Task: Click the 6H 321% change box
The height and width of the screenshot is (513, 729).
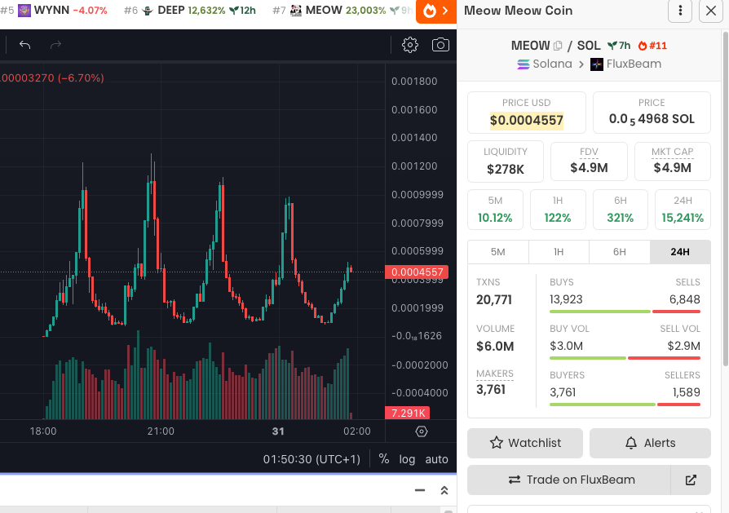Action: [x=621, y=210]
